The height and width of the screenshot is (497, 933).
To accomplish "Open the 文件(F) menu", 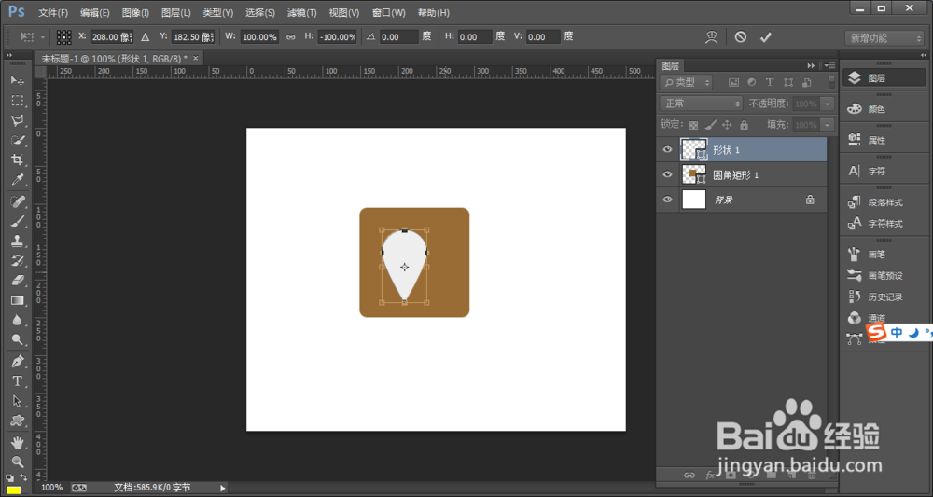I will 53,12.
